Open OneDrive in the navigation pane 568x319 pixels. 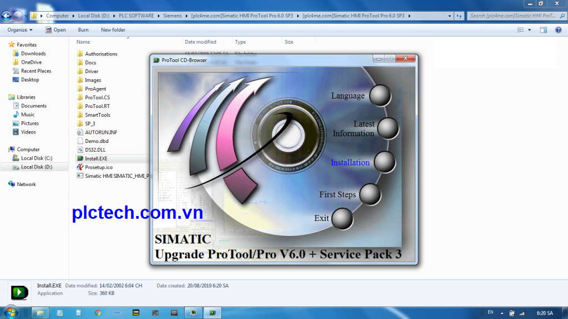[27, 62]
